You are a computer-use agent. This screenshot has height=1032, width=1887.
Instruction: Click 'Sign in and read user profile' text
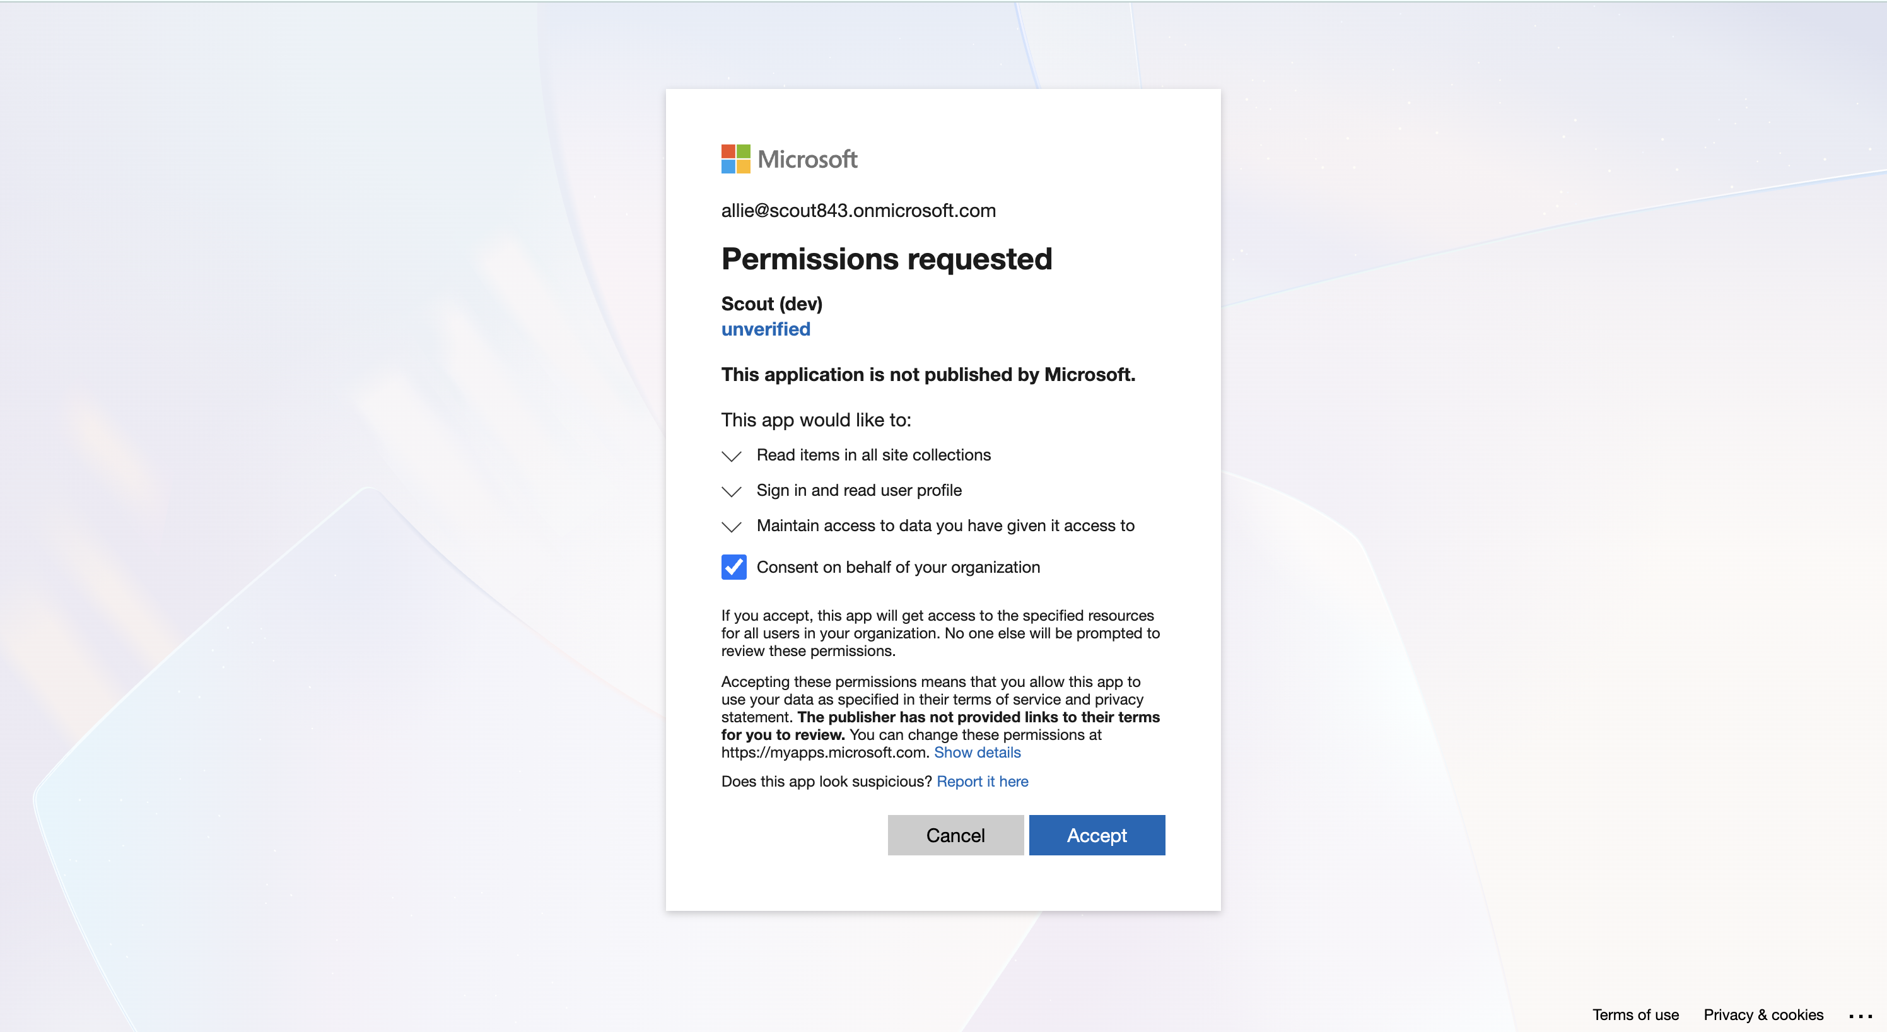click(858, 490)
